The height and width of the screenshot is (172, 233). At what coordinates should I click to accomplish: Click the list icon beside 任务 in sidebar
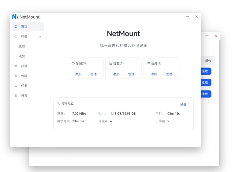[x=16, y=86]
